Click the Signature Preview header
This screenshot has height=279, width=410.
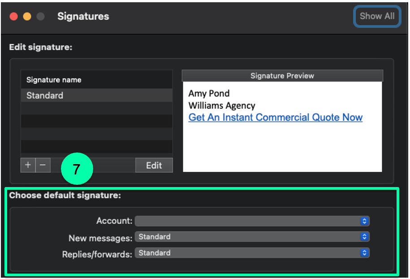[x=282, y=76]
